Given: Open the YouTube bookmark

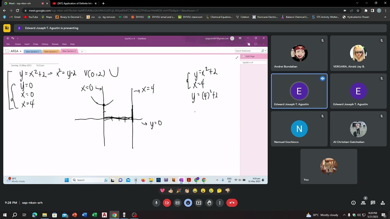Looking at the screenshot, I should click(31, 17).
